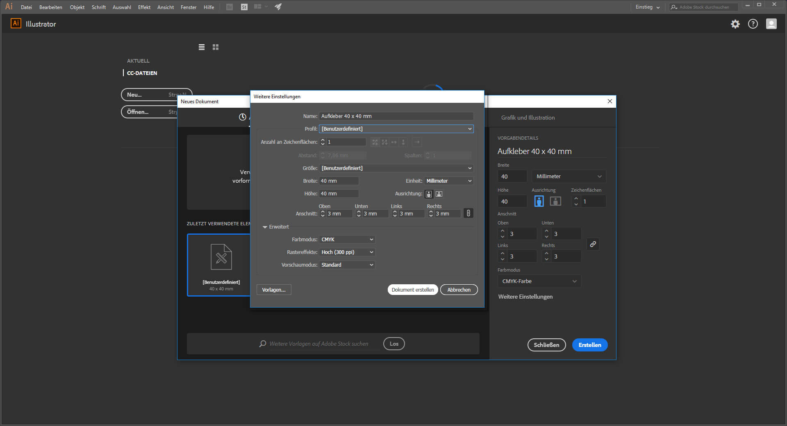Click the Dokument erstellen button
Viewport: 787px width, 426px height.
412,290
